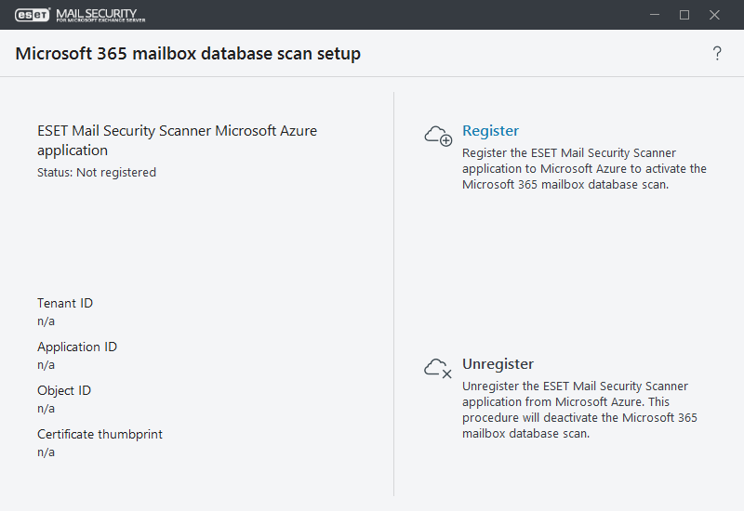Click the cloud-x Unregister icon
Image resolution: width=744 pixels, height=511 pixels.
coord(437,368)
